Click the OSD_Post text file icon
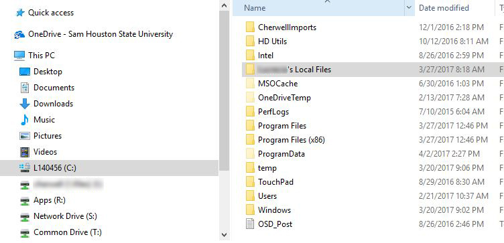Screen dimensions: 504x243 pyautogui.click(x=250, y=224)
